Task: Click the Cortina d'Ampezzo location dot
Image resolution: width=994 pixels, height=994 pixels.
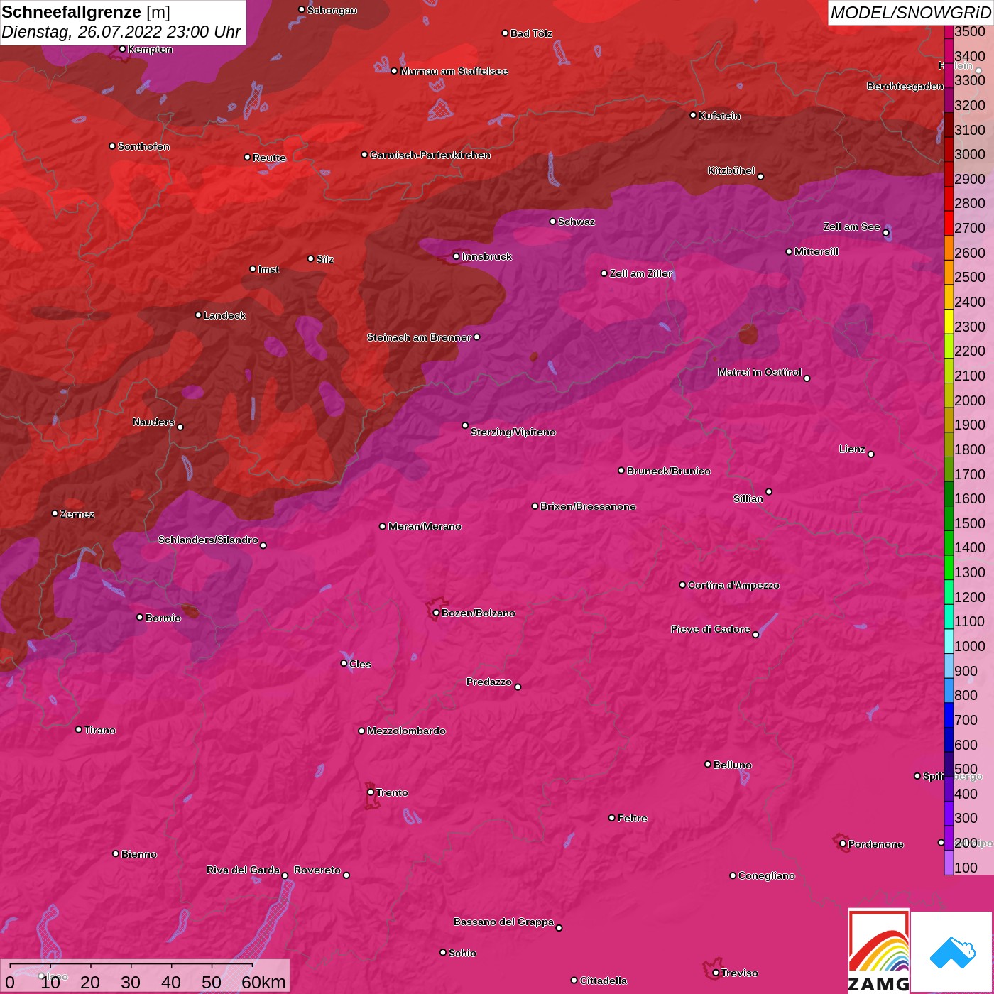Action: pos(682,585)
